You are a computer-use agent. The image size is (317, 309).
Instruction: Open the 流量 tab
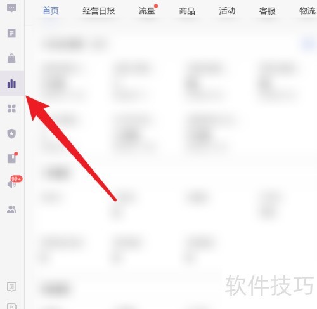click(x=147, y=11)
